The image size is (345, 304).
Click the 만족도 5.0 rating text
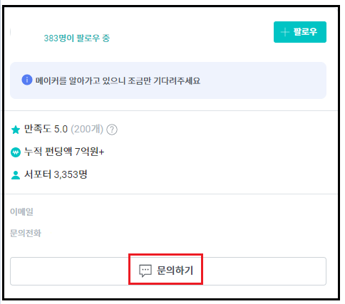pos(46,129)
